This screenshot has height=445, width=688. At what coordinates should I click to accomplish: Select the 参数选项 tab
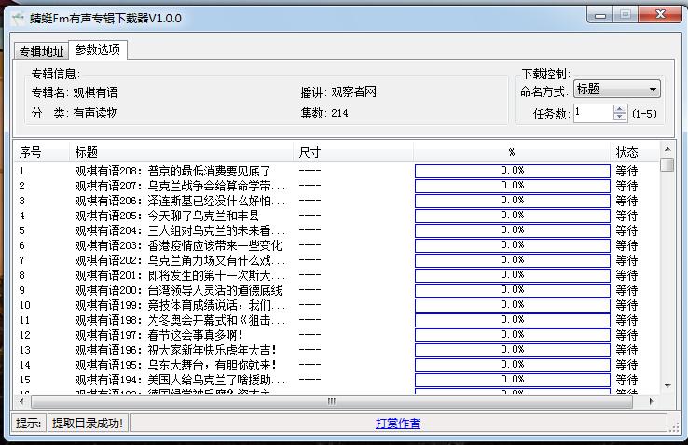(x=98, y=50)
